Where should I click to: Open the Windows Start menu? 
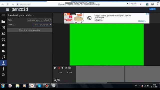pyautogui.click(x=3, y=86)
